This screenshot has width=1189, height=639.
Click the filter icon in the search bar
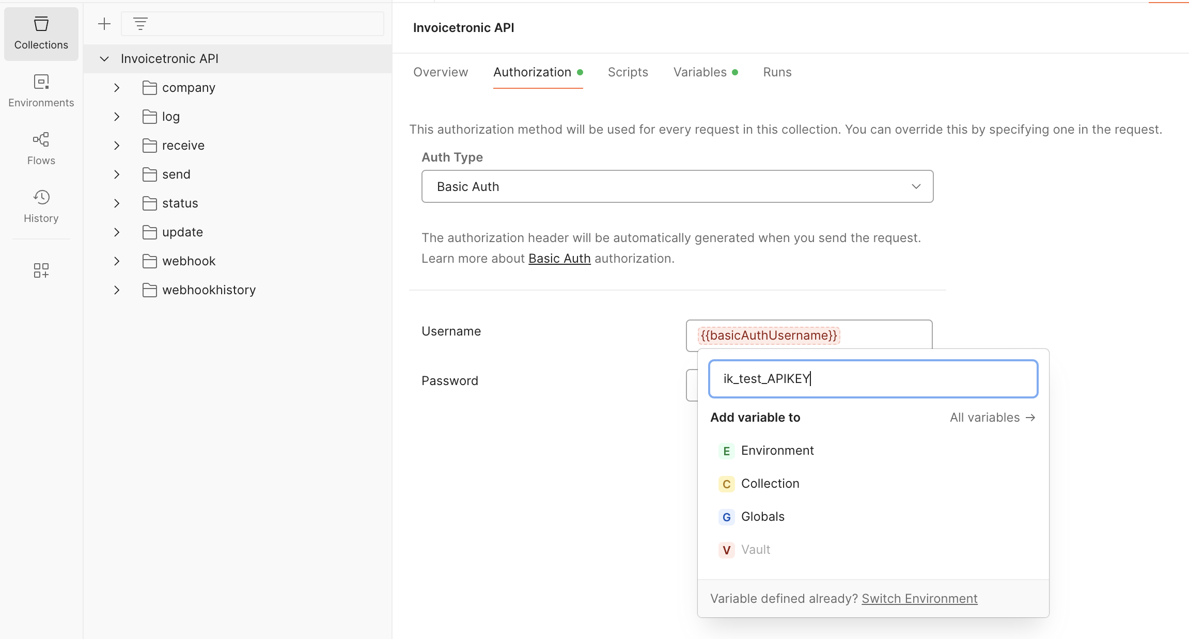(x=140, y=24)
